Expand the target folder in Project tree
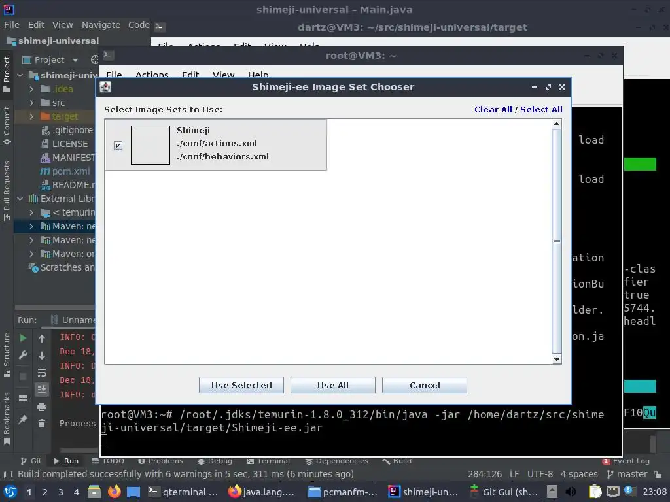 click(x=31, y=116)
